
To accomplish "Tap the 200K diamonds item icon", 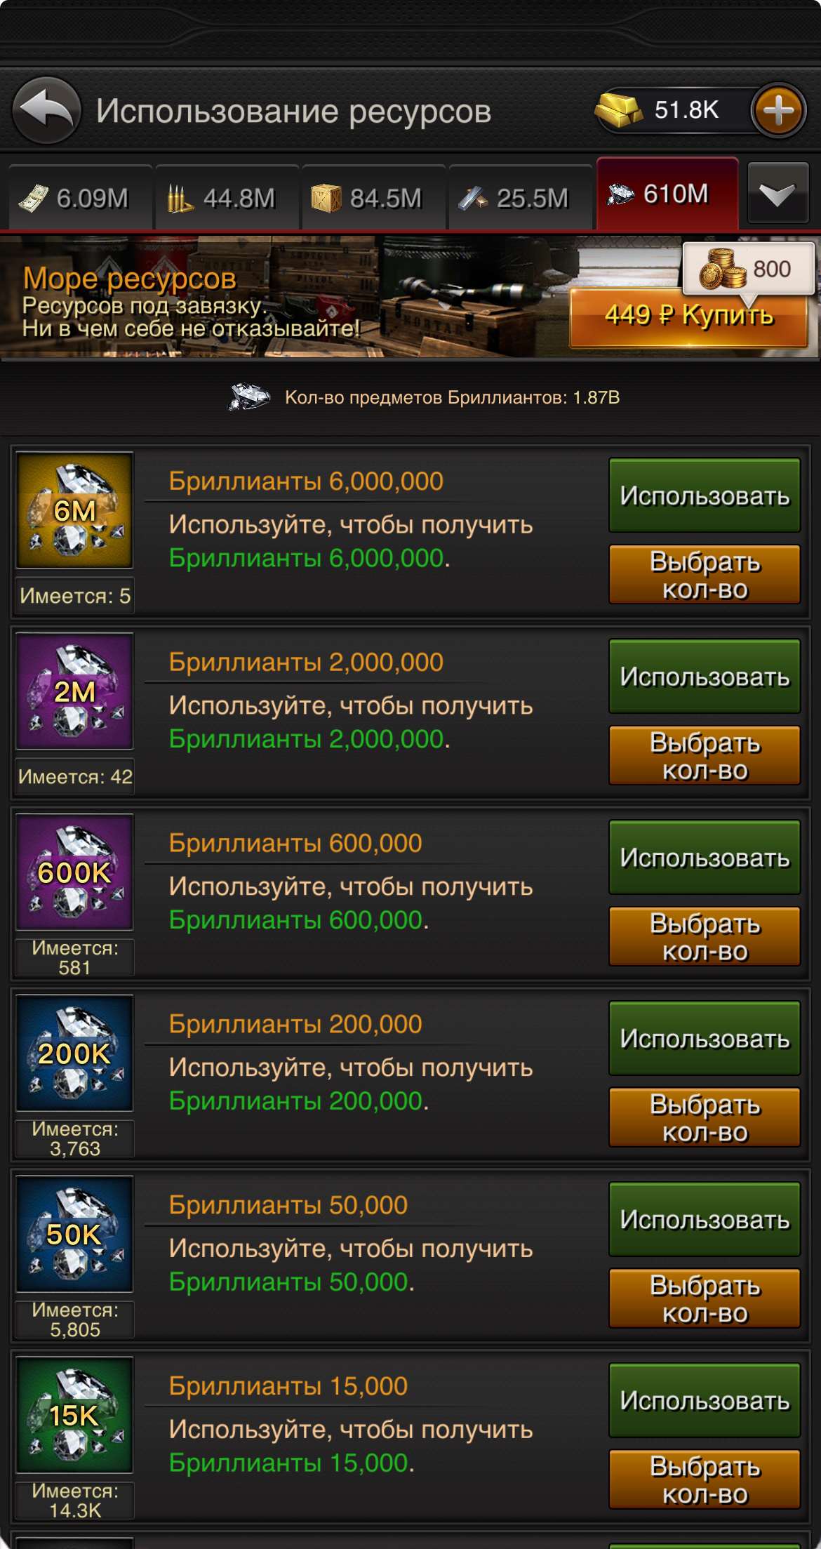I will [x=75, y=1053].
